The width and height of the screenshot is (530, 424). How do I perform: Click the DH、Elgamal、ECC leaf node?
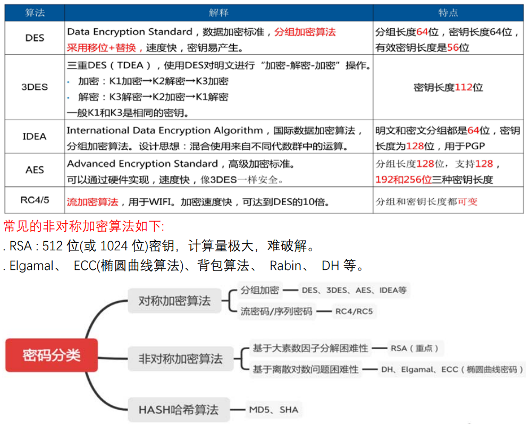[x=452, y=369]
